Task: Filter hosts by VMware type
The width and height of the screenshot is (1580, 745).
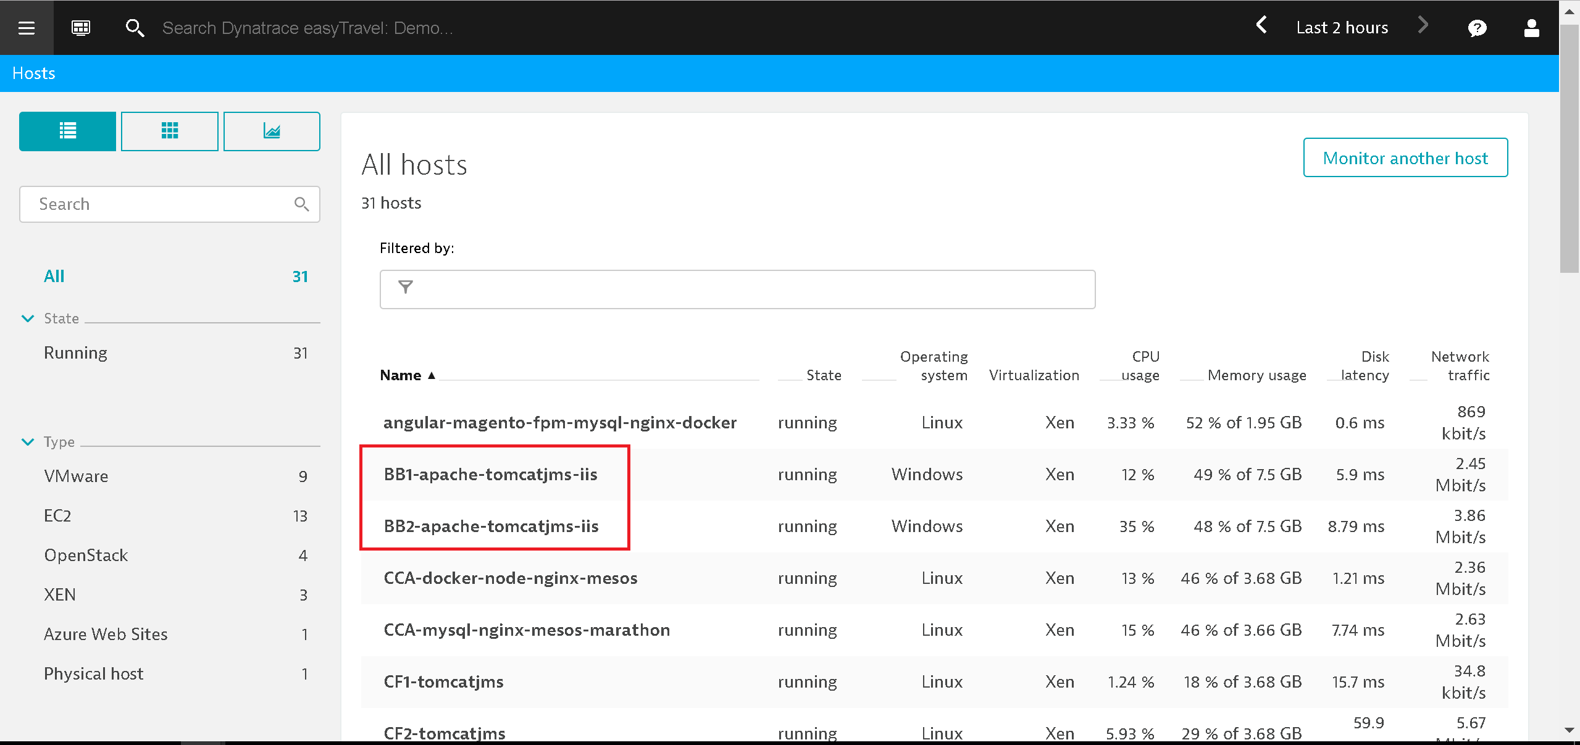Action: tap(76, 476)
